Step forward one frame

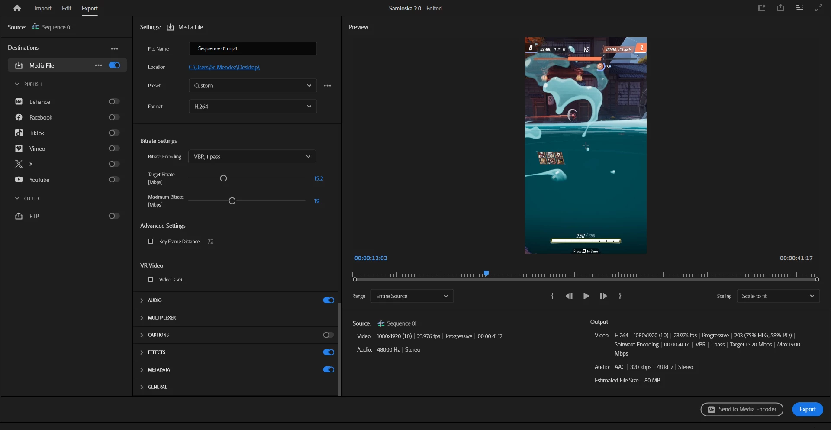603,296
